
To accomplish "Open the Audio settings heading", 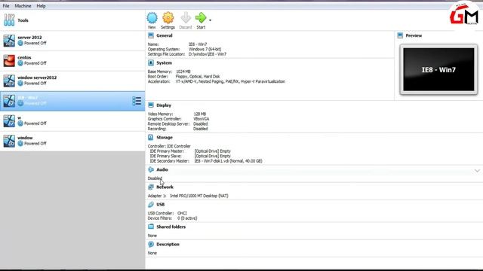I will [162, 169].
